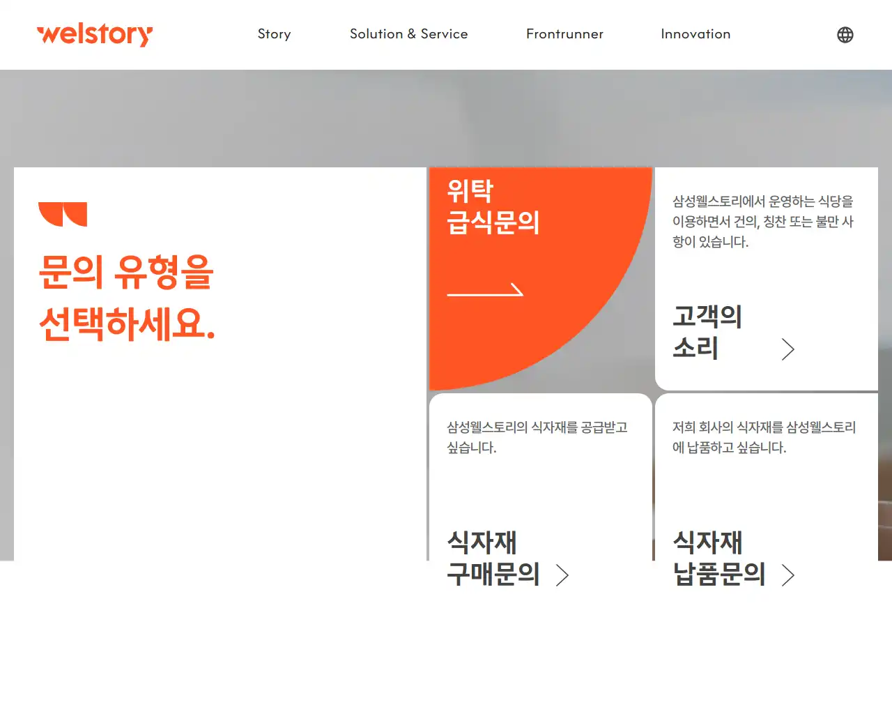Select the 위탁 급식문의 orange card
The image size is (892, 714).
tap(540, 278)
